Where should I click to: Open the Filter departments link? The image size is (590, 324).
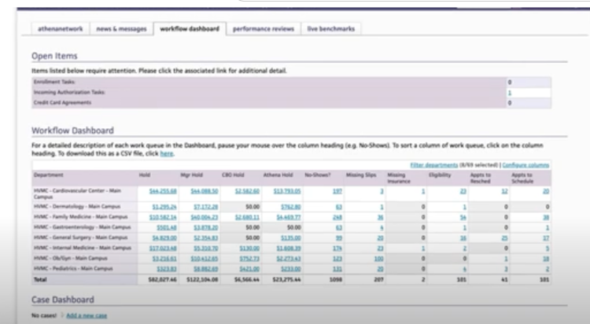433,165
